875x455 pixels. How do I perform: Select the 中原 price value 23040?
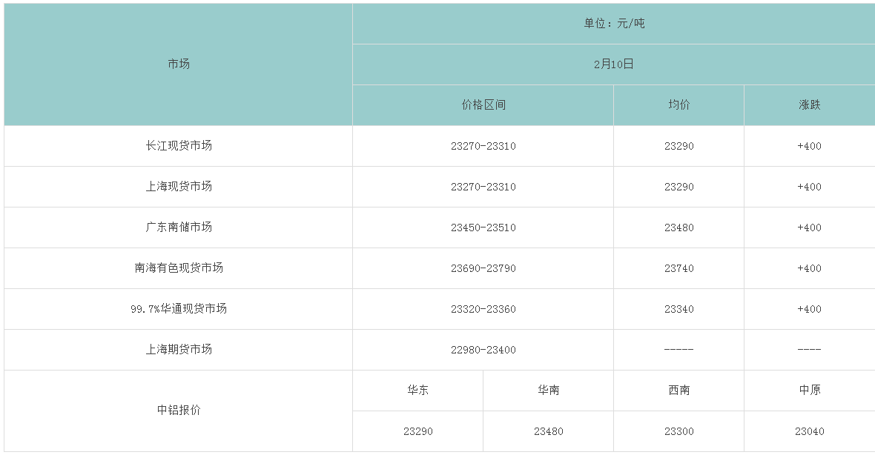coord(810,431)
